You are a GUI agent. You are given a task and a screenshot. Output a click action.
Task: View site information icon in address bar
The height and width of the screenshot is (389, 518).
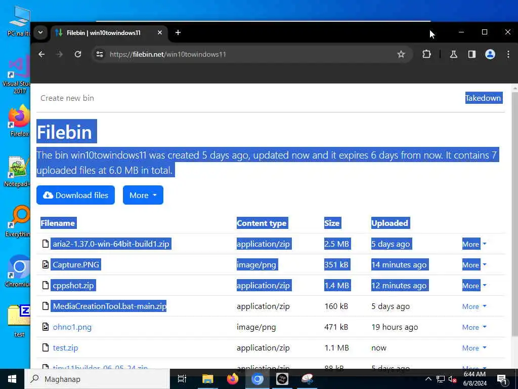tap(100, 54)
